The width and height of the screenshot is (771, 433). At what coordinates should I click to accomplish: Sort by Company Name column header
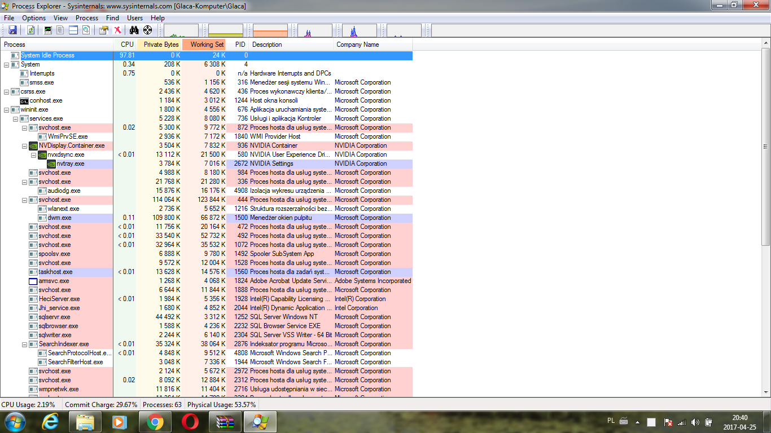tap(373, 45)
